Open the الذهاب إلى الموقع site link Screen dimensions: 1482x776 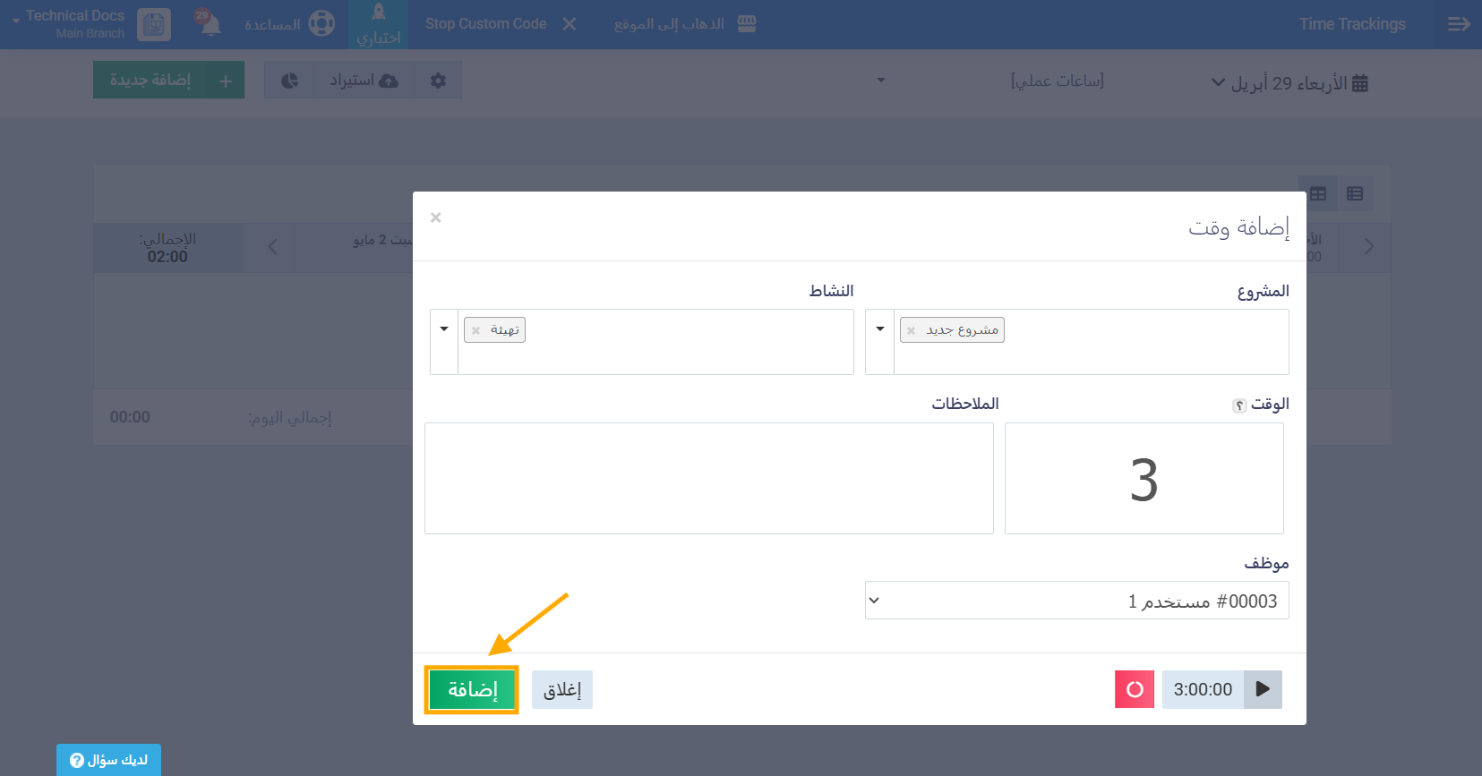pyautogui.click(x=685, y=24)
